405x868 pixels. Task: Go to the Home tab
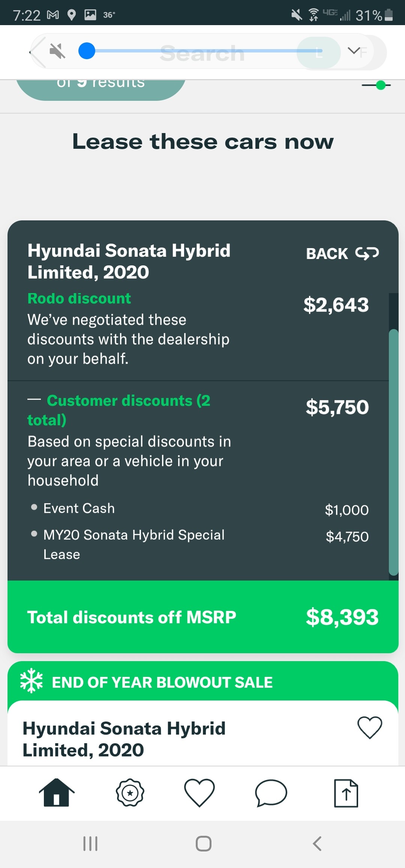[57, 792]
